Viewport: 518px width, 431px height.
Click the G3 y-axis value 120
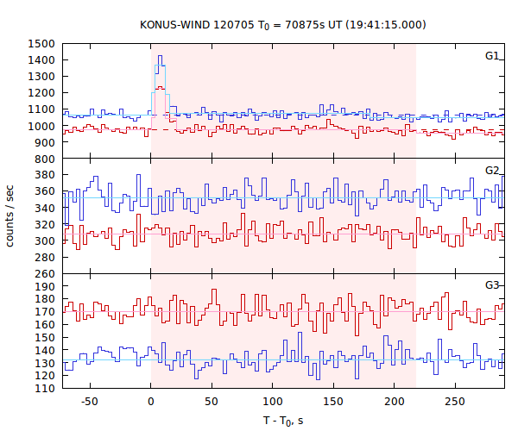coord(45,375)
